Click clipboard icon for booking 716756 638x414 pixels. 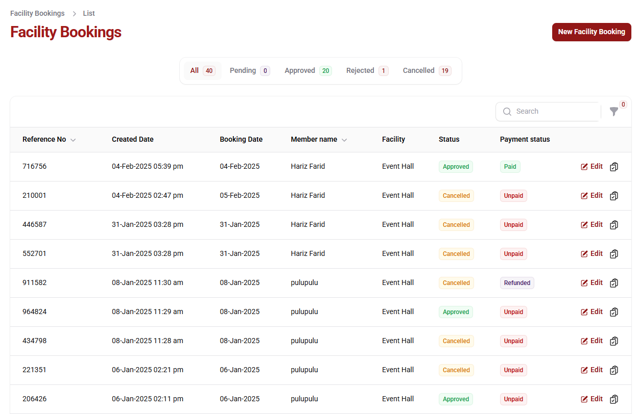(614, 167)
